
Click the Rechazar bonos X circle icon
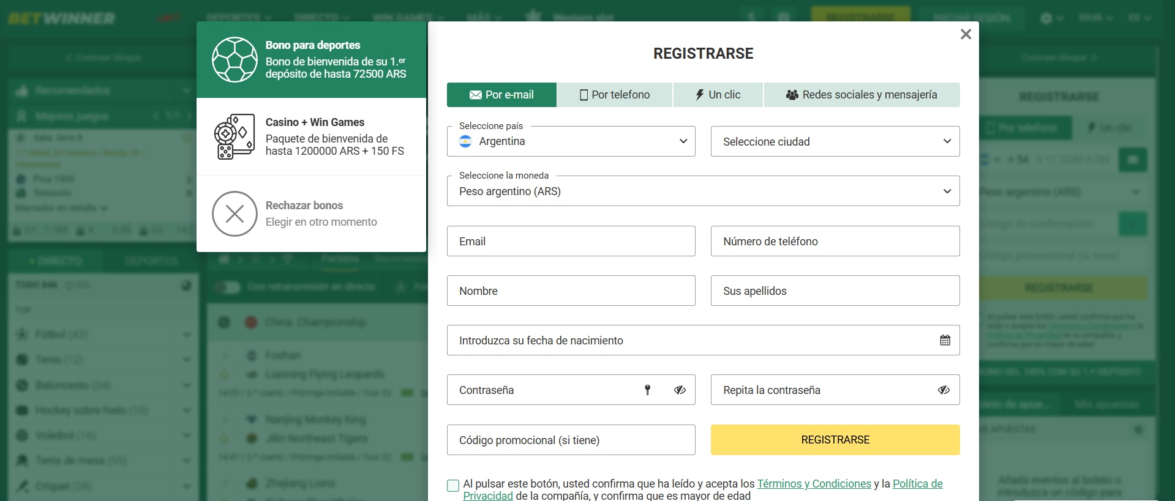[235, 213]
